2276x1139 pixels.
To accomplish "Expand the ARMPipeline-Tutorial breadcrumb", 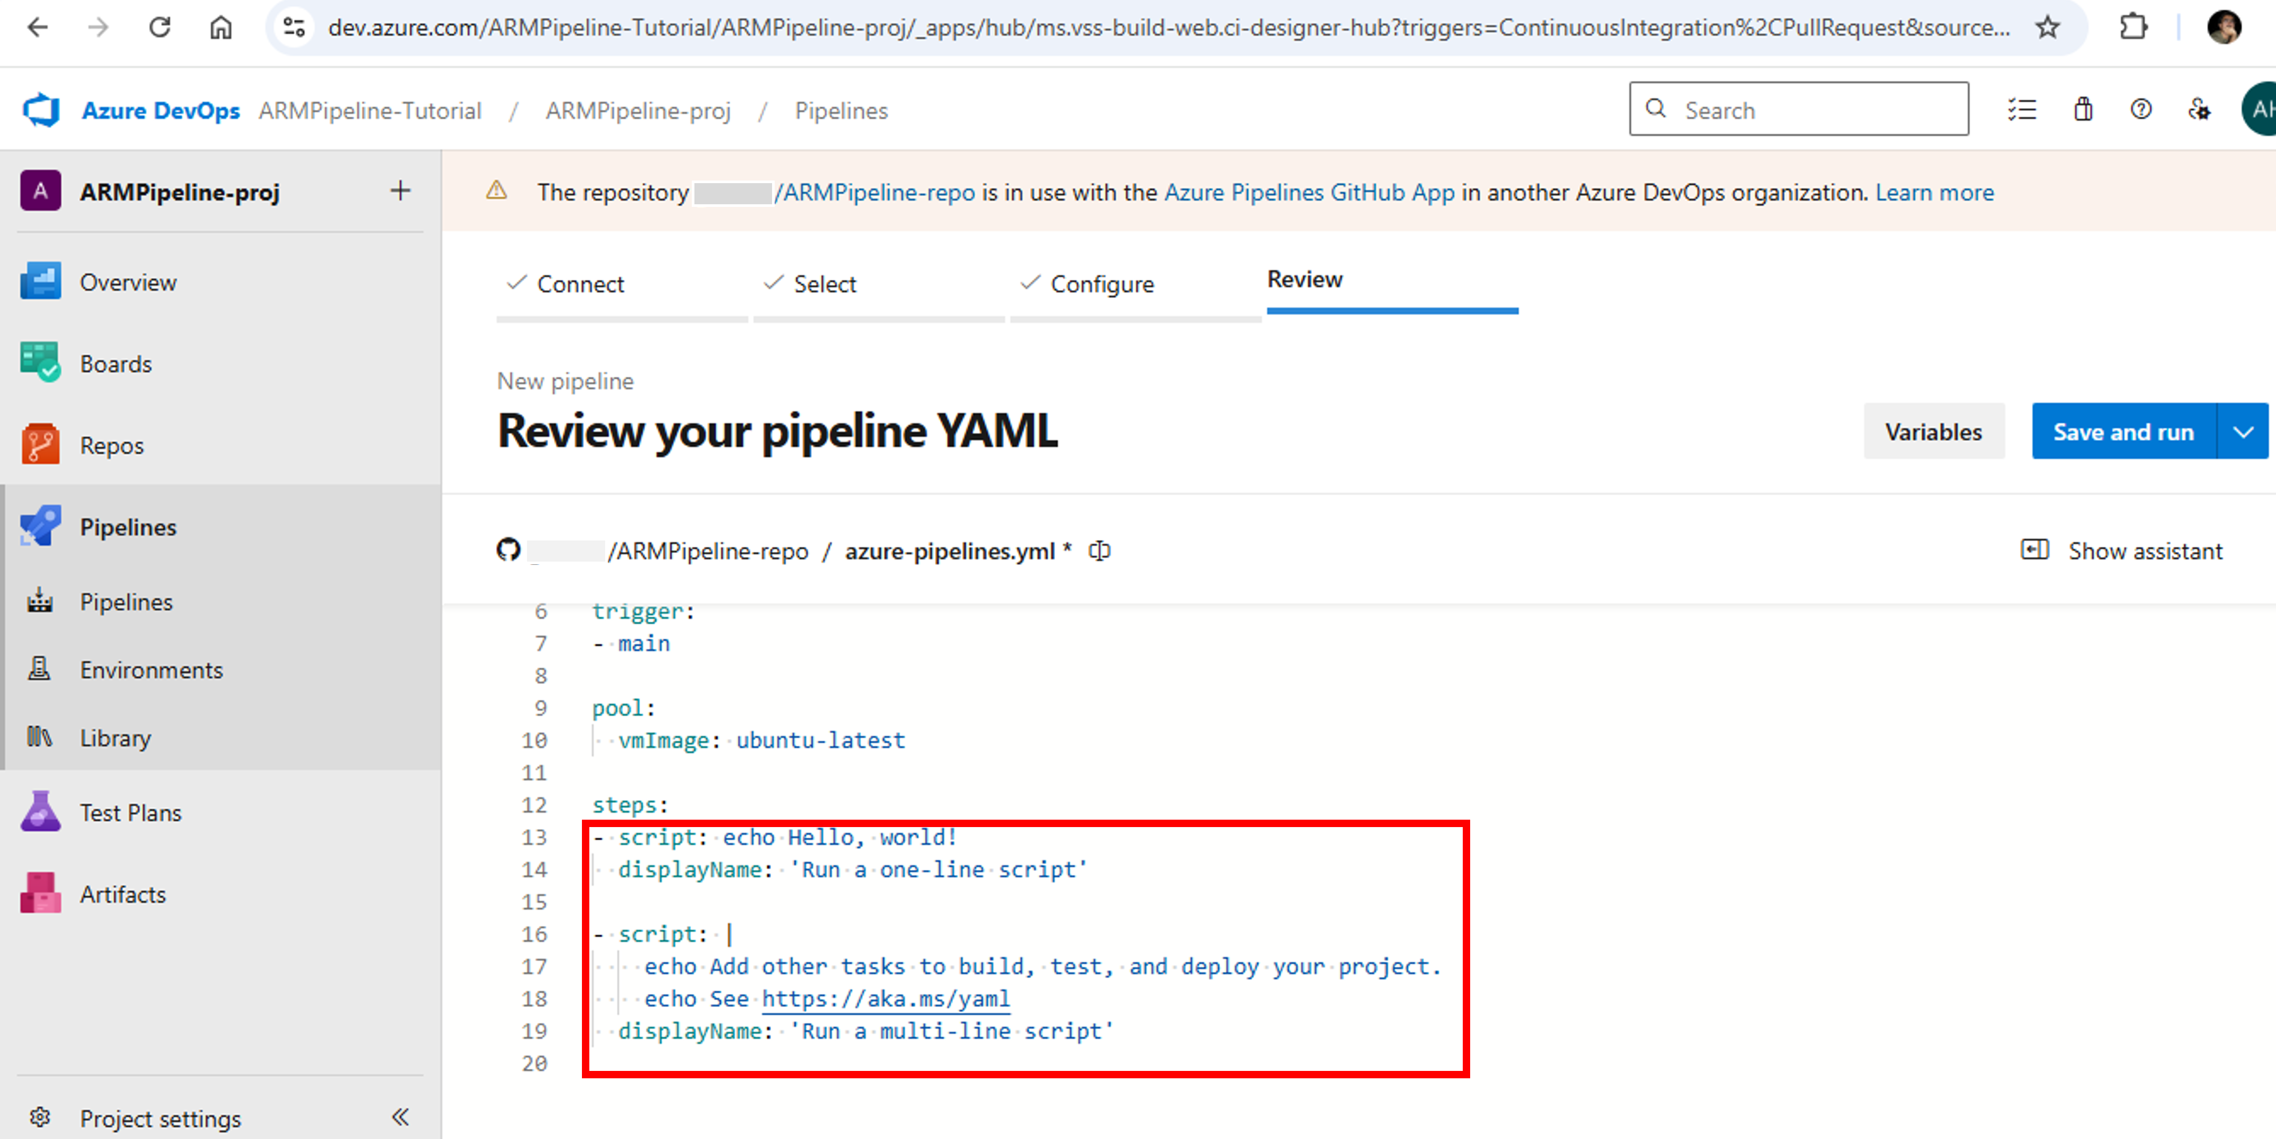I will [369, 110].
